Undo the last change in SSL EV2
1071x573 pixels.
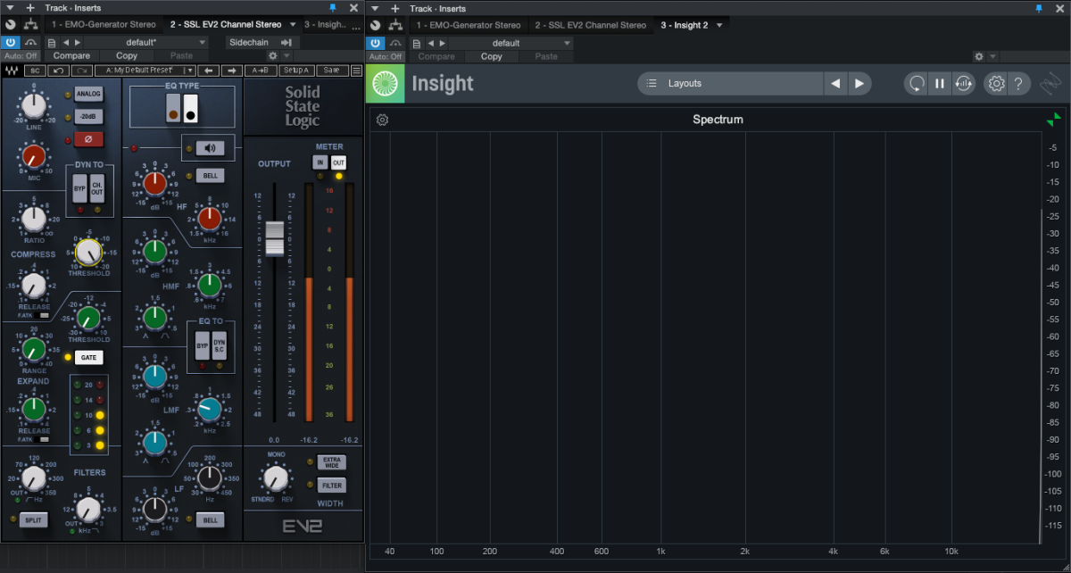pos(59,70)
